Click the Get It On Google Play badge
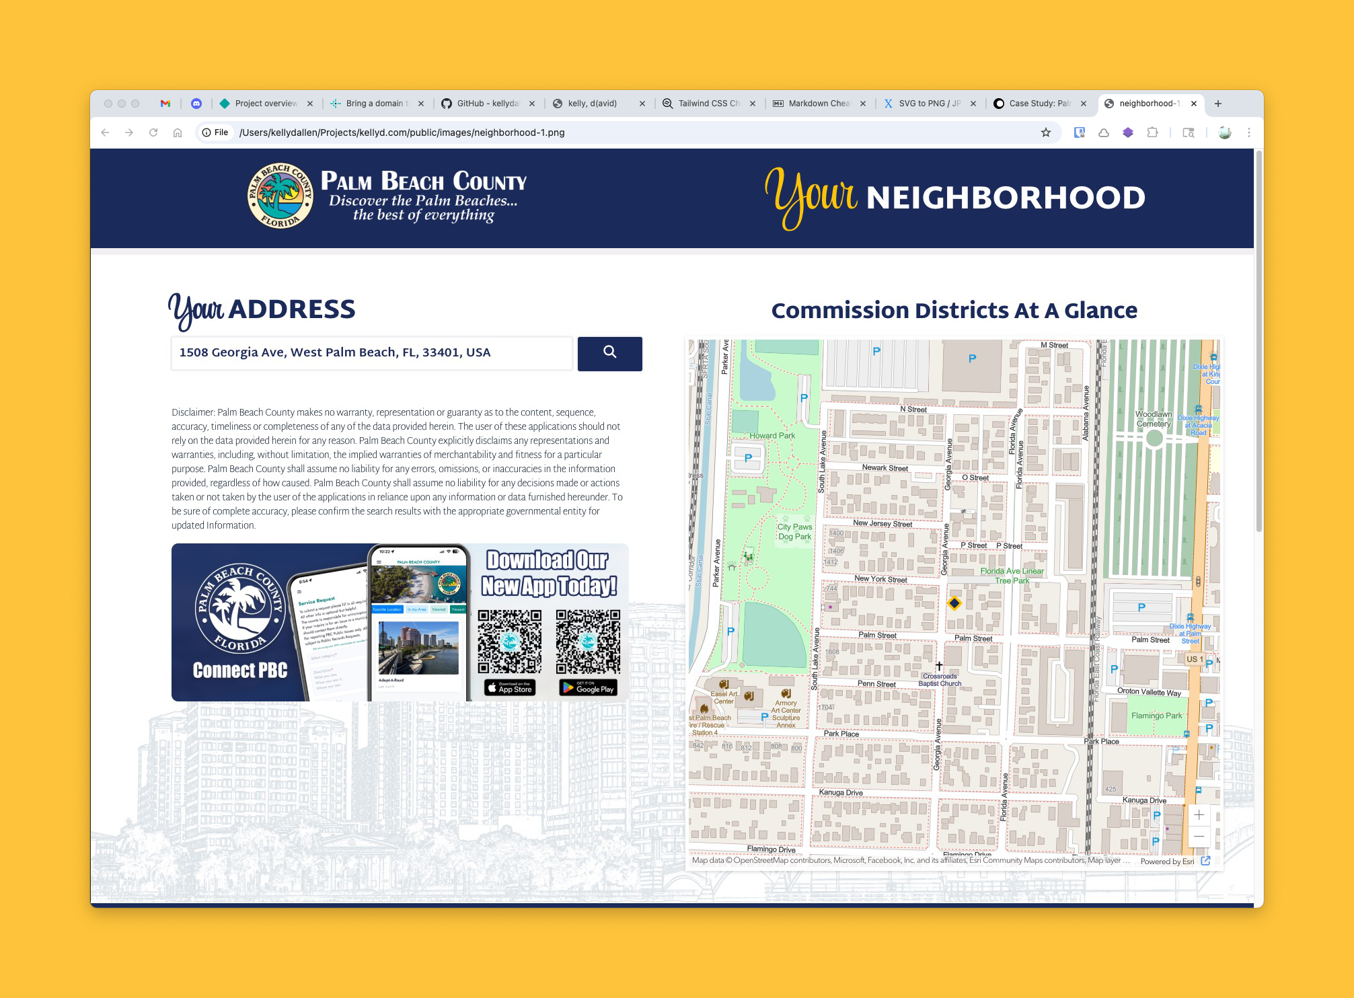Screen dimensions: 1354x998 [x=587, y=689]
